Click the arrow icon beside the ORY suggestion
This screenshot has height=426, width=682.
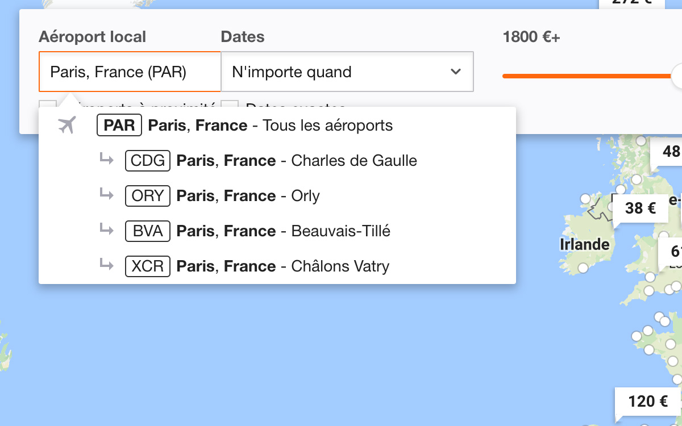tap(107, 196)
